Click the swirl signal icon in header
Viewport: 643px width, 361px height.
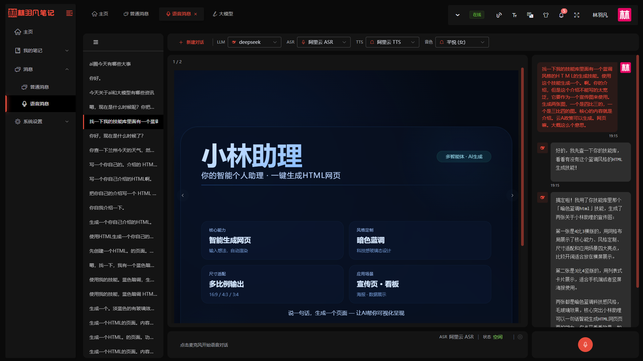(x=499, y=15)
